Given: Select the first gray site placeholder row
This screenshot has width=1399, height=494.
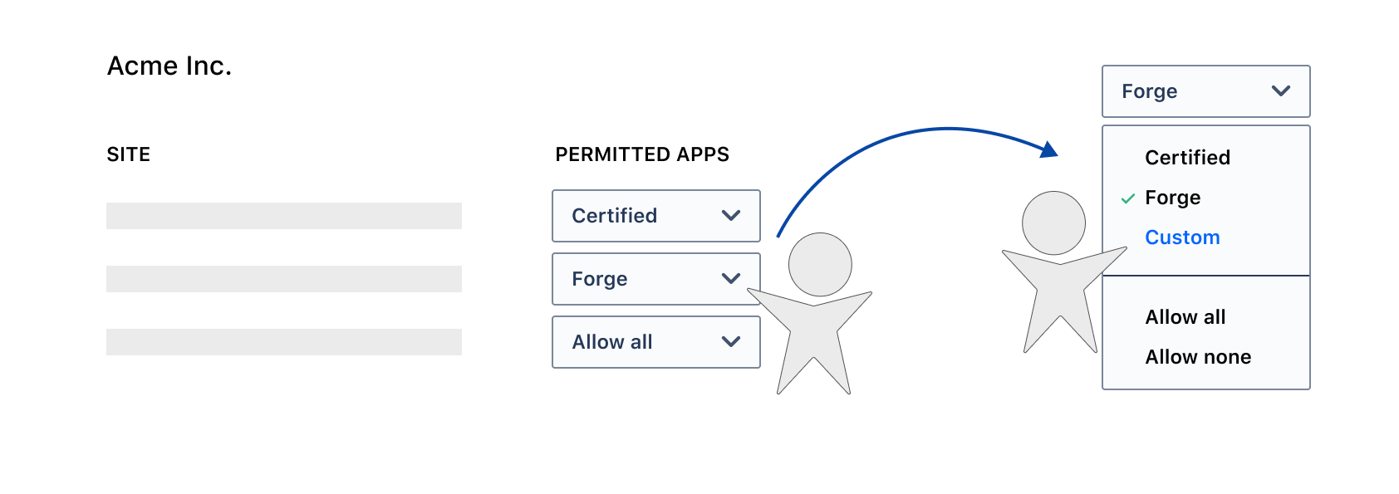Looking at the screenshot, I should click(x=284, y=216).
